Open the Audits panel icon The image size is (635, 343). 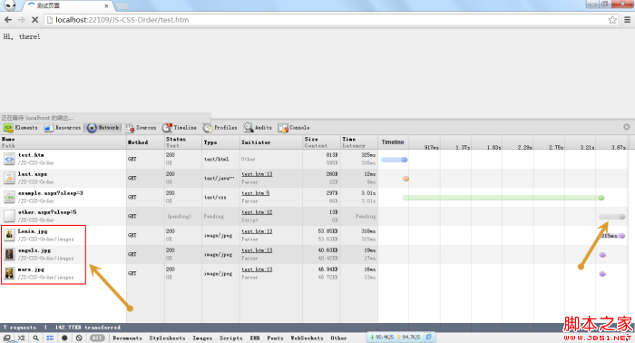coord(249,128)
